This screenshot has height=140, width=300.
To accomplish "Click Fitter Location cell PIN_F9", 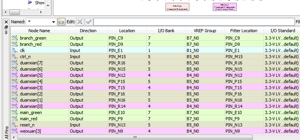I will [244, 119].
